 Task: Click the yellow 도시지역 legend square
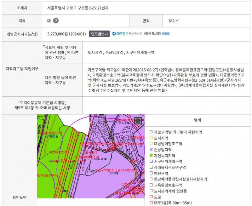151,138
